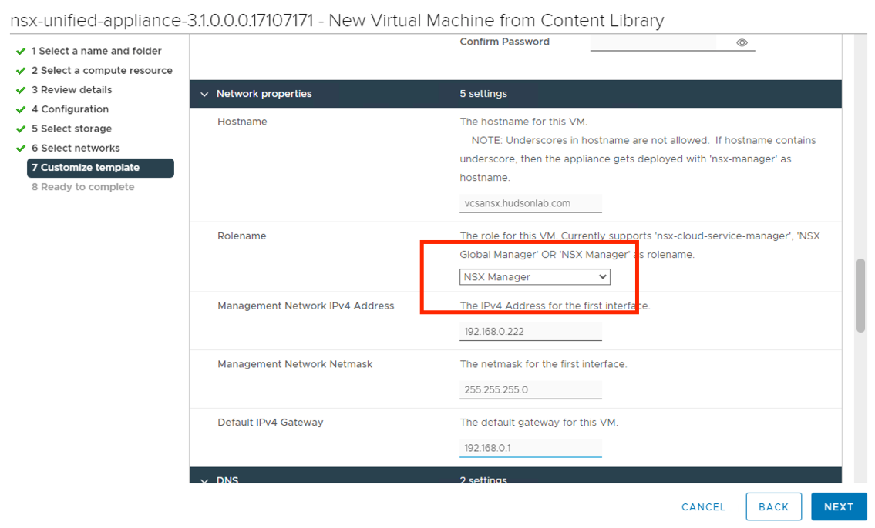Click the Confirm Password field
The image size is (875, 528).
coord(672,42)
